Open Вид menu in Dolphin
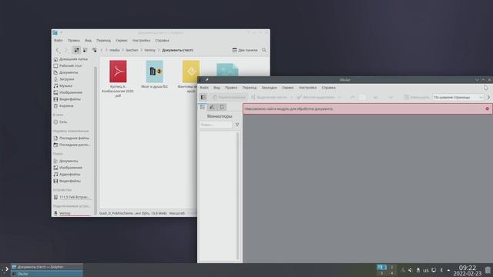This screenshot has width=493, height=277. [88, 41]
